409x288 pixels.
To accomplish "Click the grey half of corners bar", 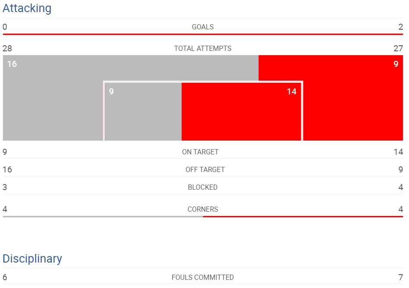I will tap(103, 216).
